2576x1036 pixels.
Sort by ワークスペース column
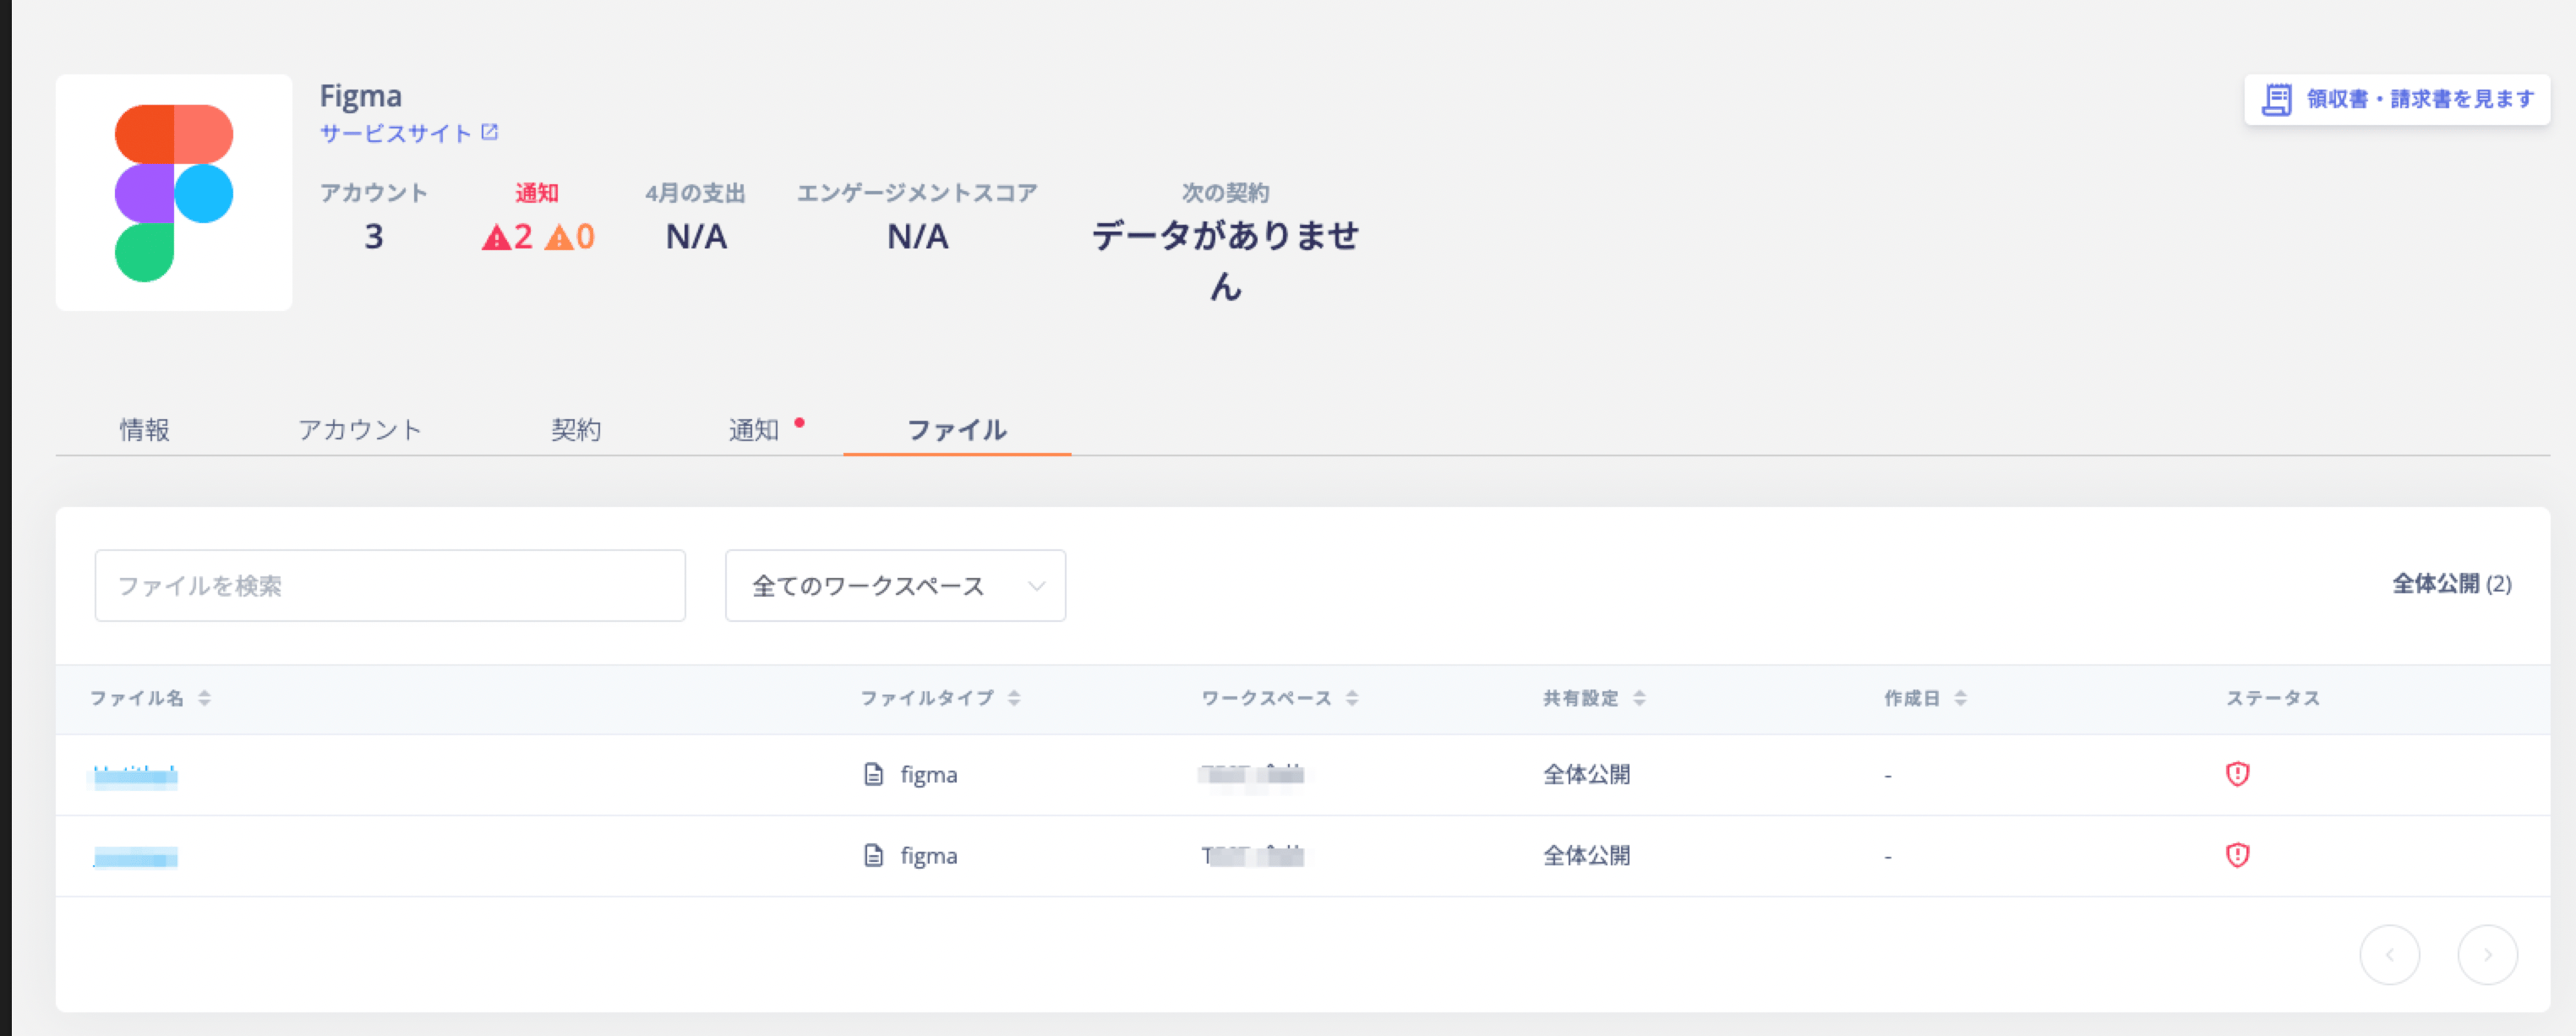[1352, 698]
